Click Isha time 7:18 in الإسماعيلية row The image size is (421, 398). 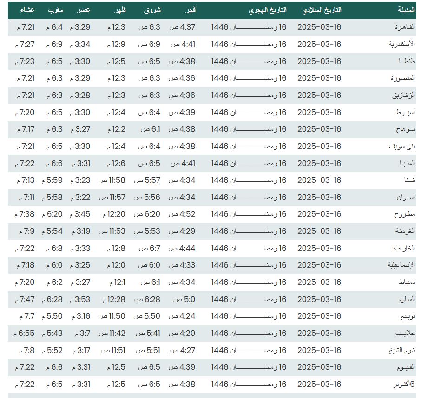[x=26, y=265]
